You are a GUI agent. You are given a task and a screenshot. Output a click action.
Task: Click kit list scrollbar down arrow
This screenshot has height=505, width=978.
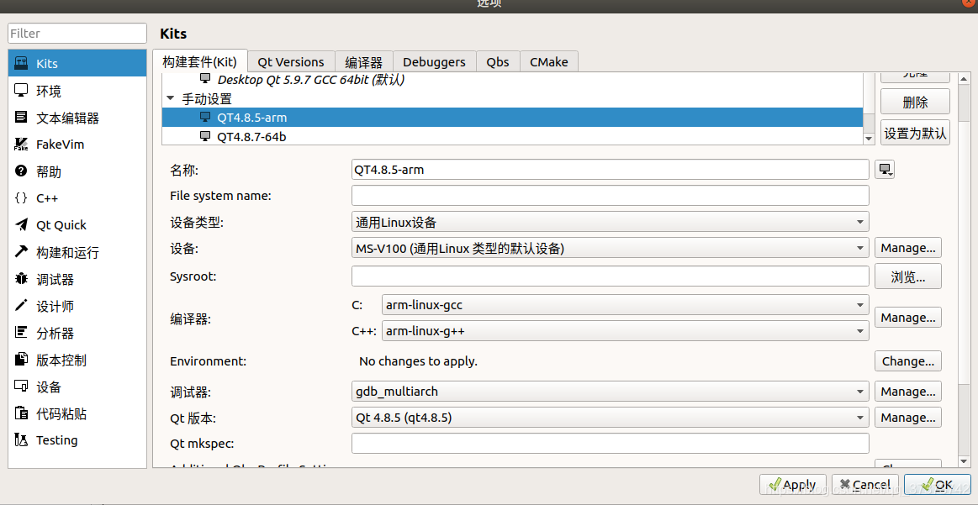(869, 139)
